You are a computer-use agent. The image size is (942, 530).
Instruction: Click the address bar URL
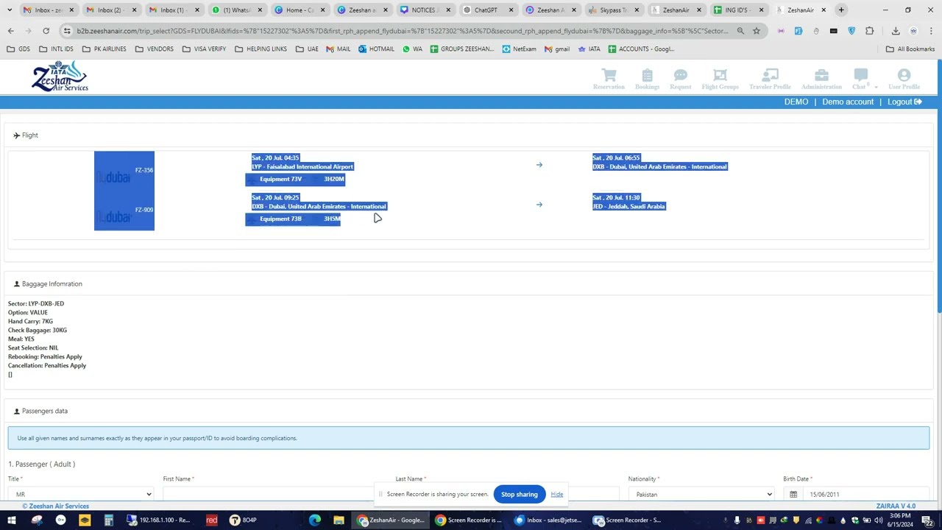pyautogui.click(x=402, y=31)
